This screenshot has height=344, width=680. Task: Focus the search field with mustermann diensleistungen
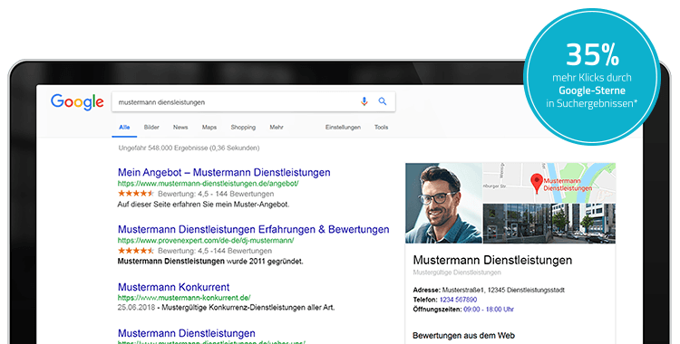click(253, 101)
